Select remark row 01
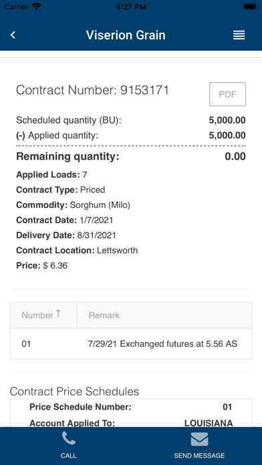Screen dimensions: 262x465 click(x=131, y=343)
